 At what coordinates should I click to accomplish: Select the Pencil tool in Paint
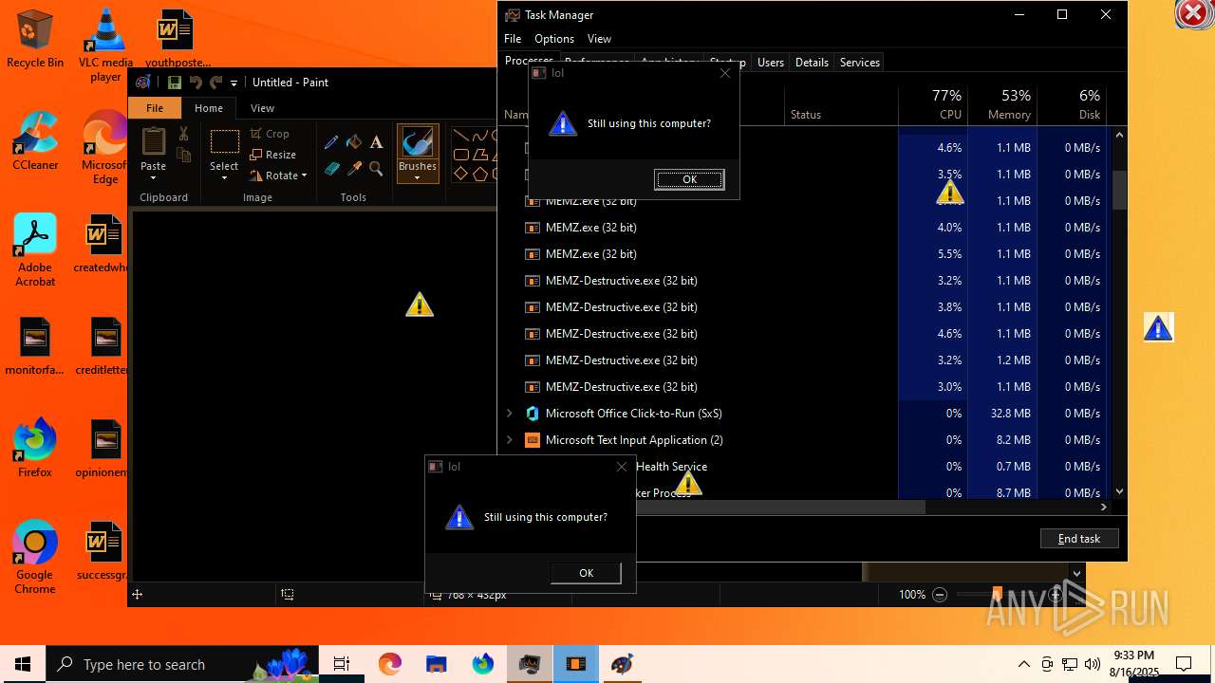[x=331, y=142]
